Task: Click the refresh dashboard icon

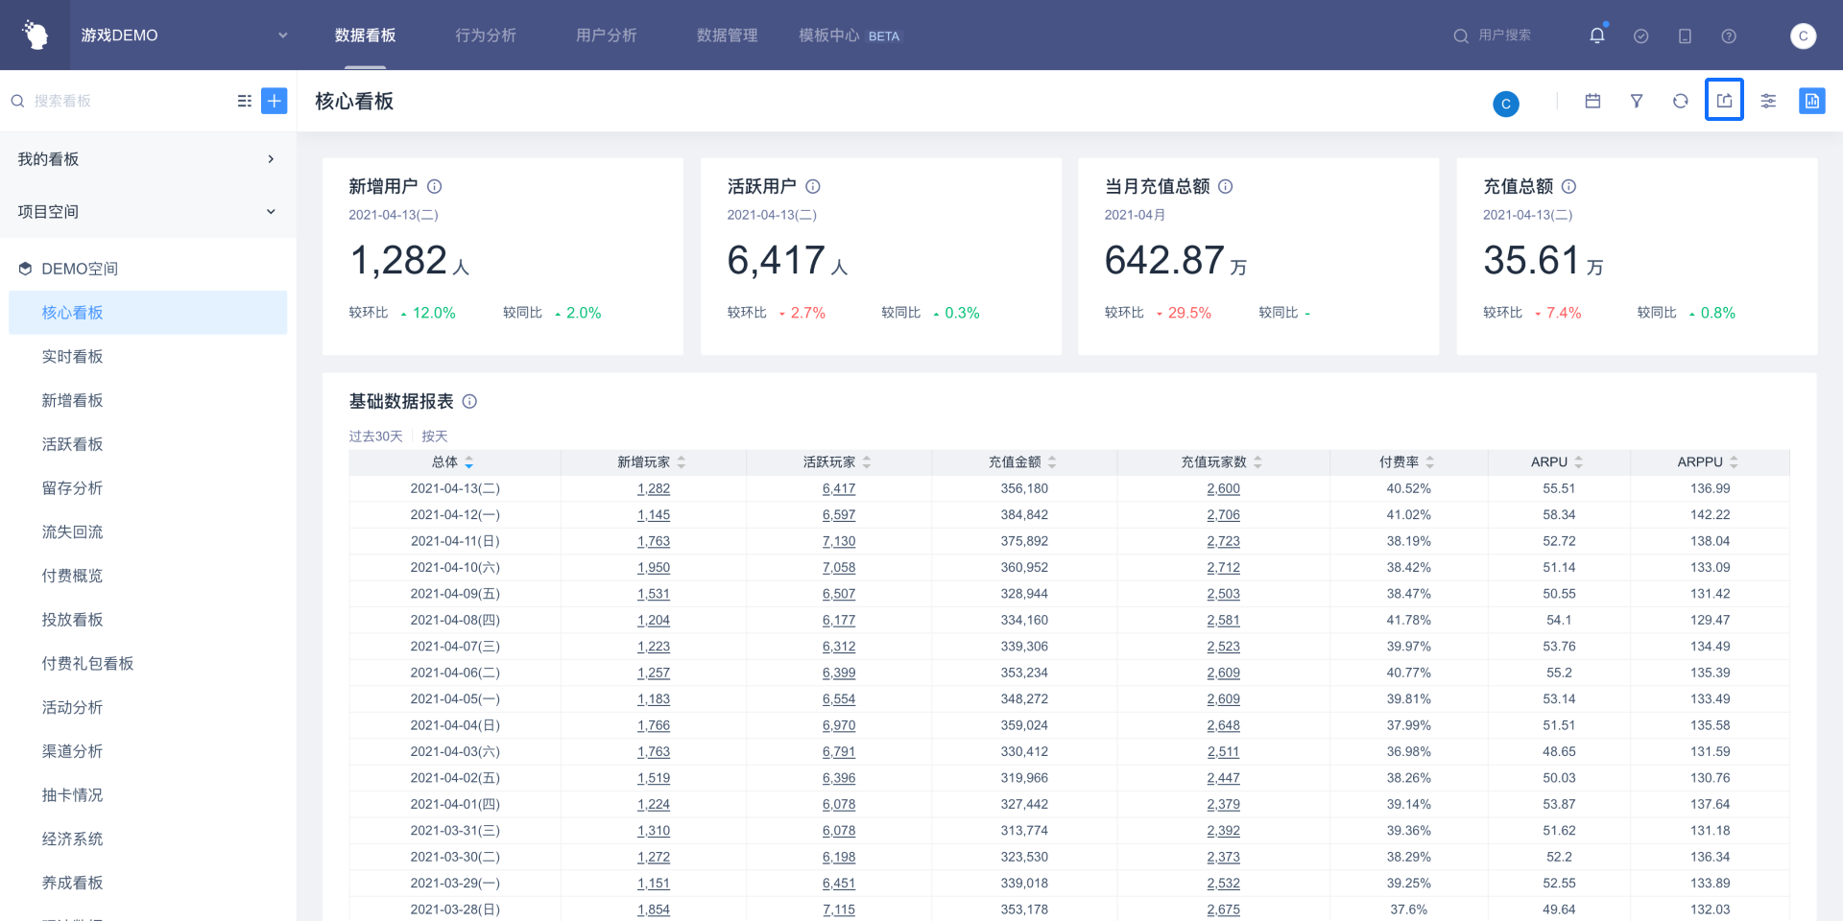Action: pos(1680,101)
